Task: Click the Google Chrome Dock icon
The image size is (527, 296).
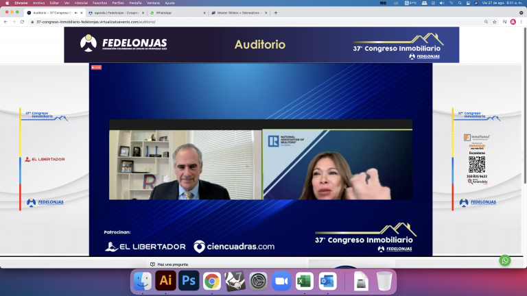Action: tap(212, 281)
